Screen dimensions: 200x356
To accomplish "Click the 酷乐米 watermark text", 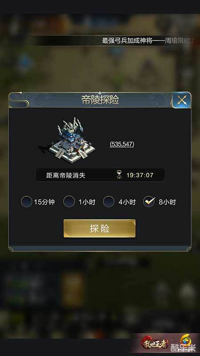I will [x=183, y=349].
